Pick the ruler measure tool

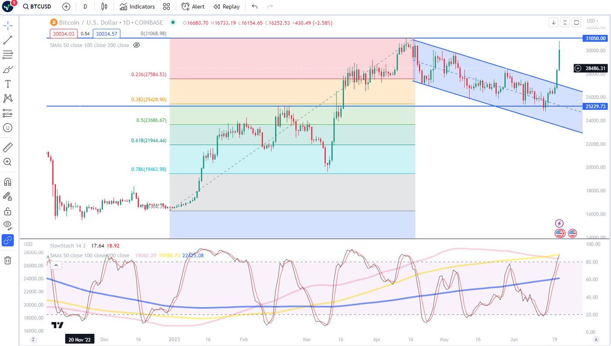(x=8, y=147)
